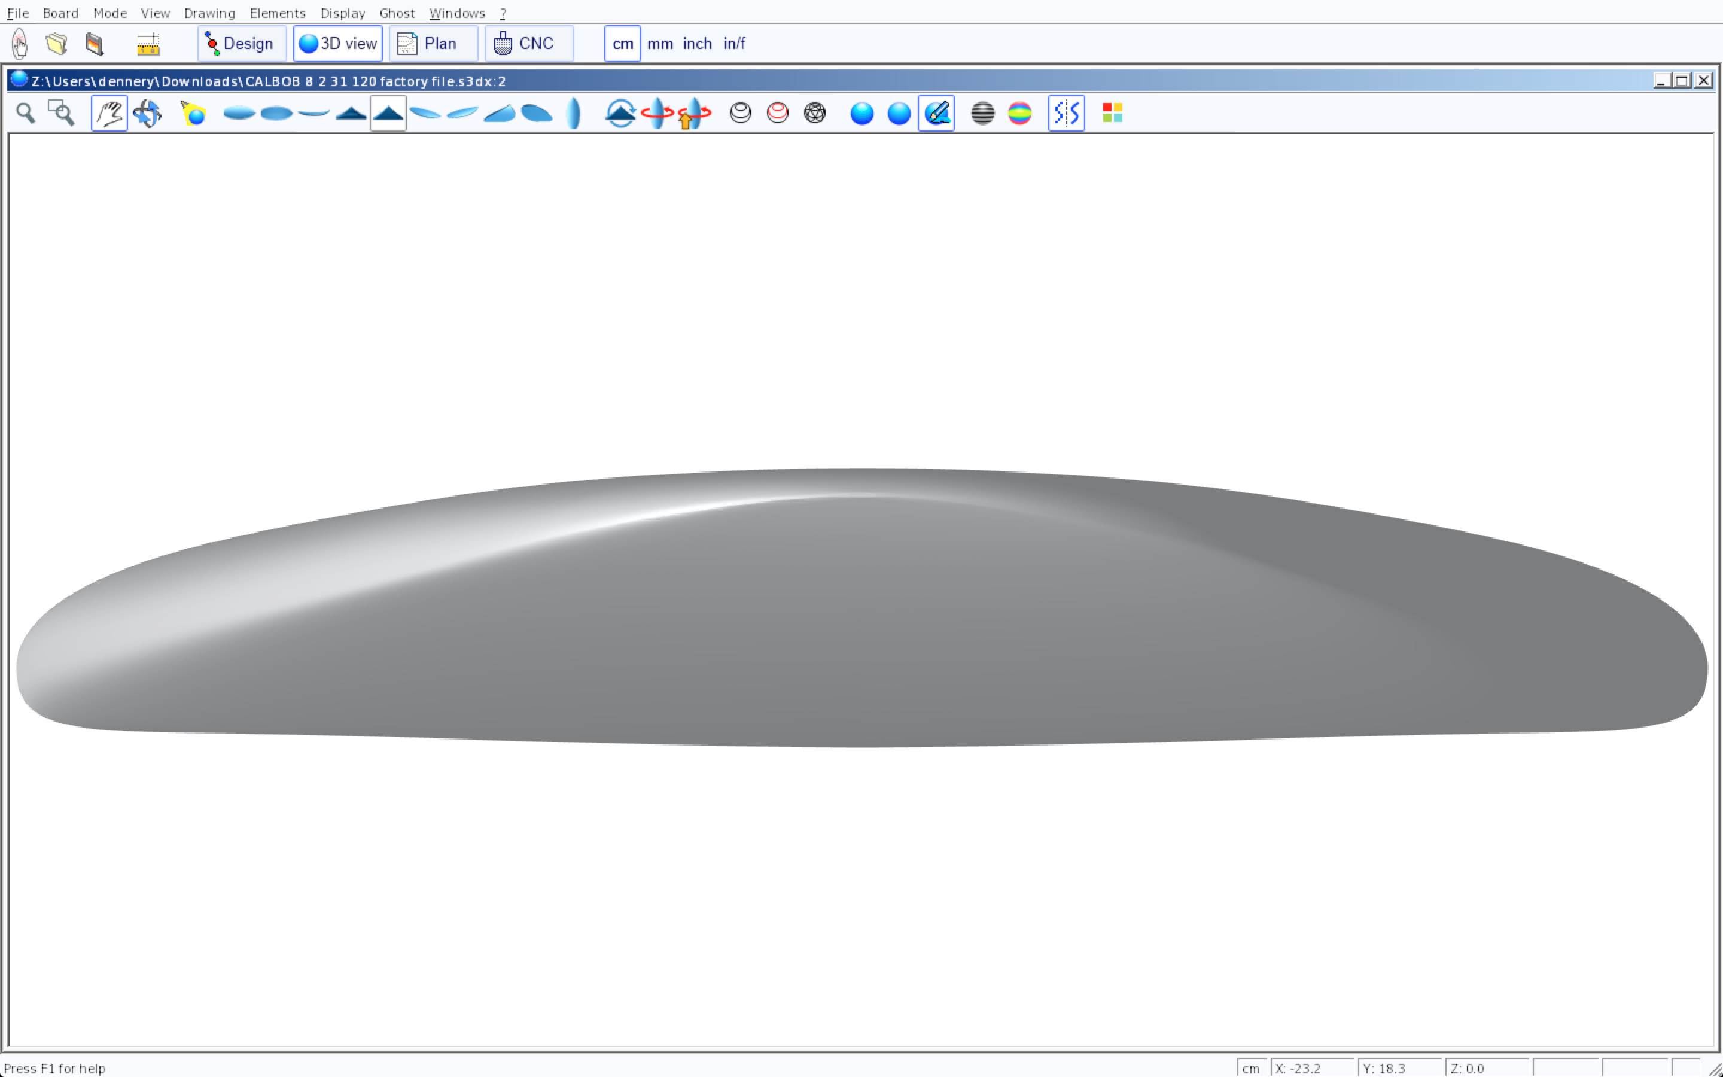Expand the Elements menu
Image resolution: width=1723 pixels, height=1077 pixels.
pyautogui.click(x=277, y=13)
